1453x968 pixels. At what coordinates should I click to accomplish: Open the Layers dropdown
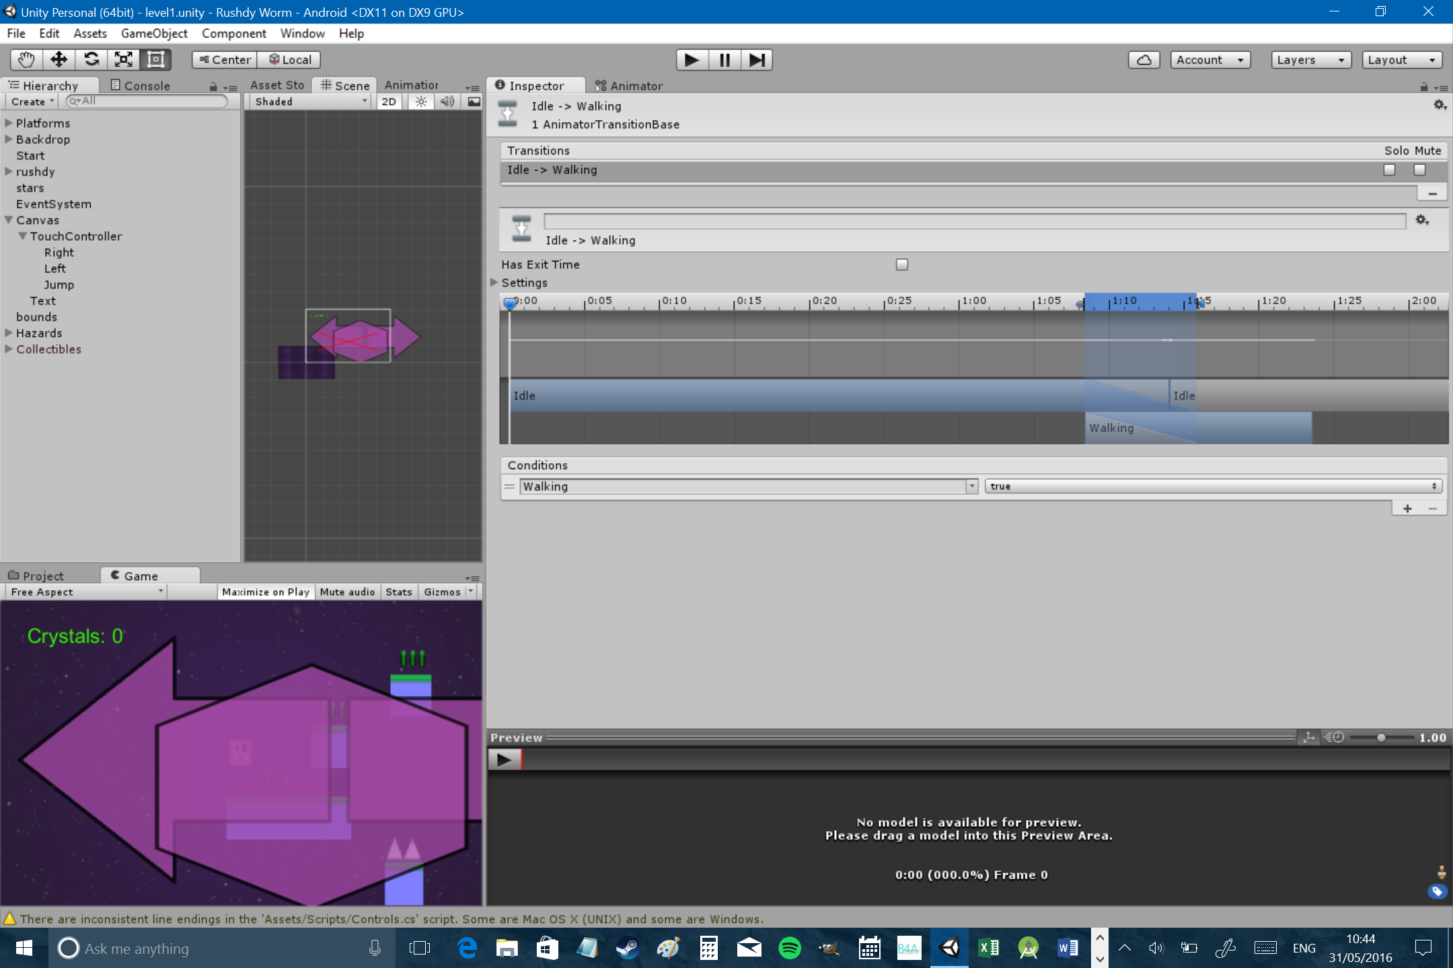(x=1311, y=60)
